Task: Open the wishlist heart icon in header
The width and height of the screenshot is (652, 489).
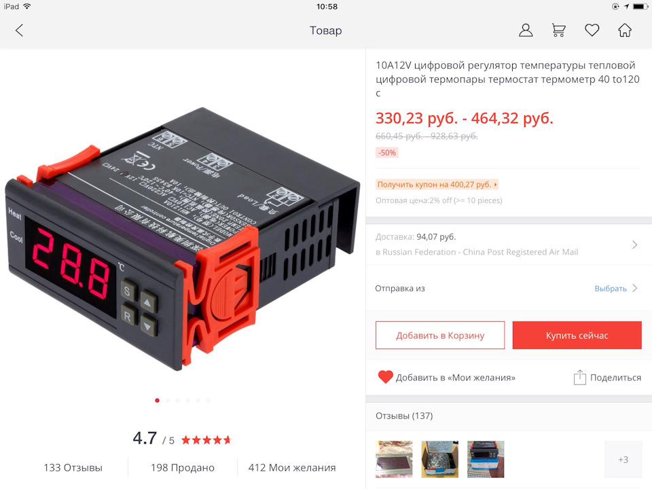Action: (x=592, y=30)
